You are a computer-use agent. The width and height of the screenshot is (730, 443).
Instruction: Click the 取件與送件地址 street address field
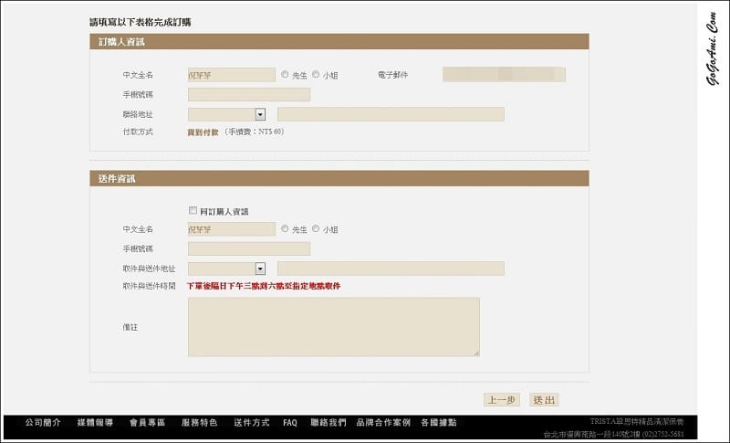click(x=391, y=269)
